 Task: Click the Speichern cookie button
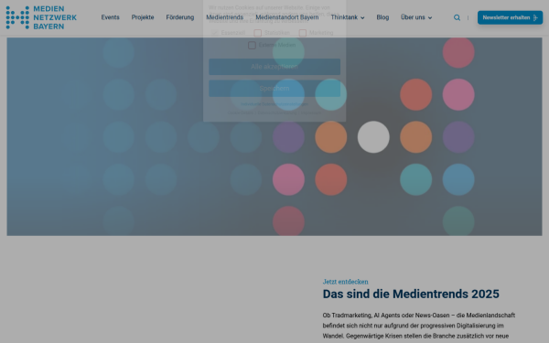coord(274,88)
